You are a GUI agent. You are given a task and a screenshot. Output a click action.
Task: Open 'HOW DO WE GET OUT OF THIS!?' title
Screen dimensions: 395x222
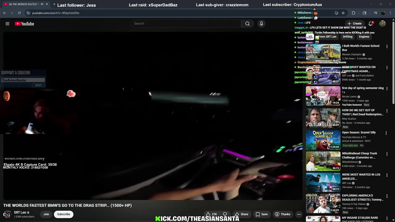[363, 112]
